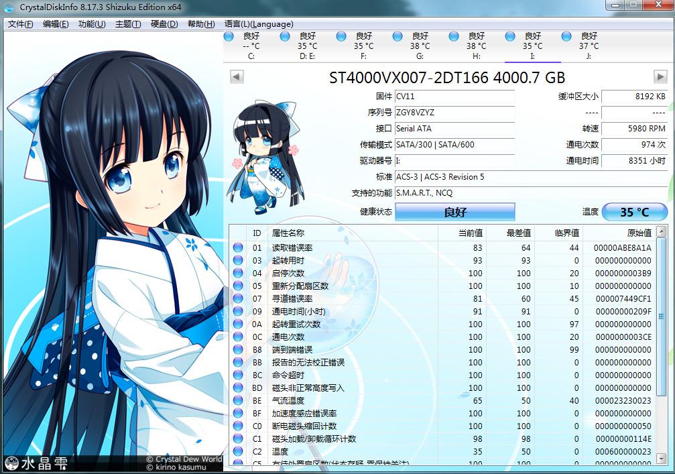Click status orb for B8 端到端错误

[238, 349]
